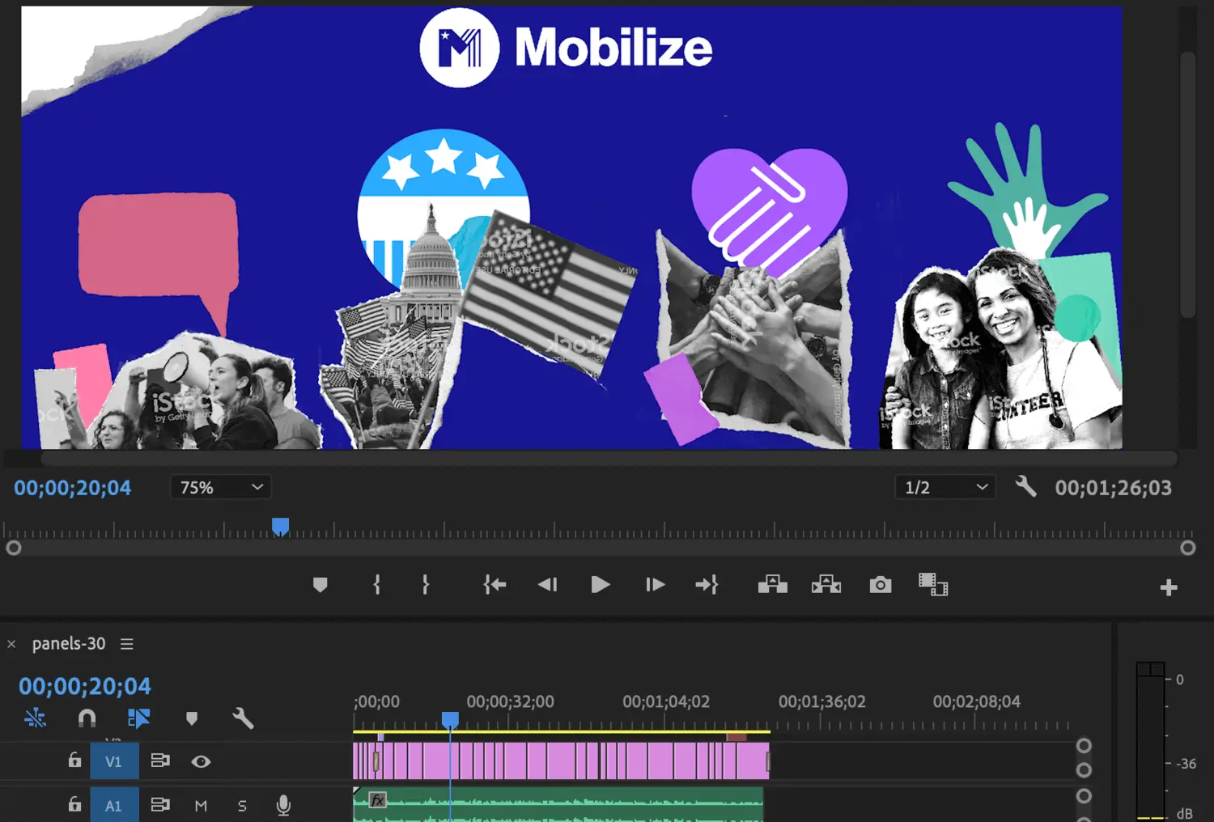Screen dimensions: 1214x822
Task: Toggle V1 track targeting
Action: click(113, 761)
